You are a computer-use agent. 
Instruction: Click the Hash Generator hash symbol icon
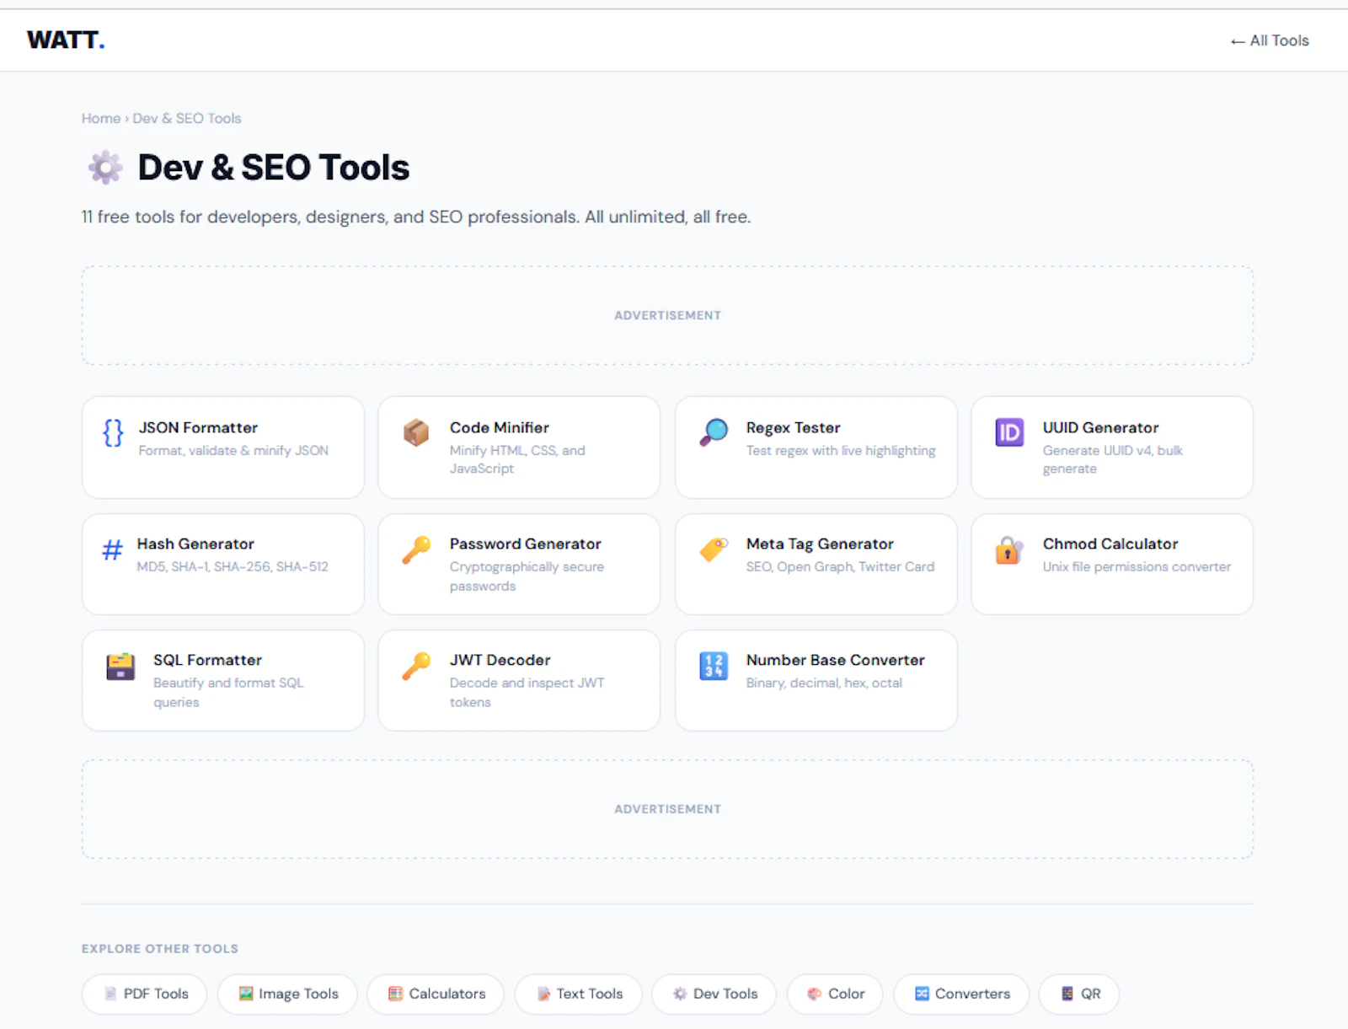(112, 549)
